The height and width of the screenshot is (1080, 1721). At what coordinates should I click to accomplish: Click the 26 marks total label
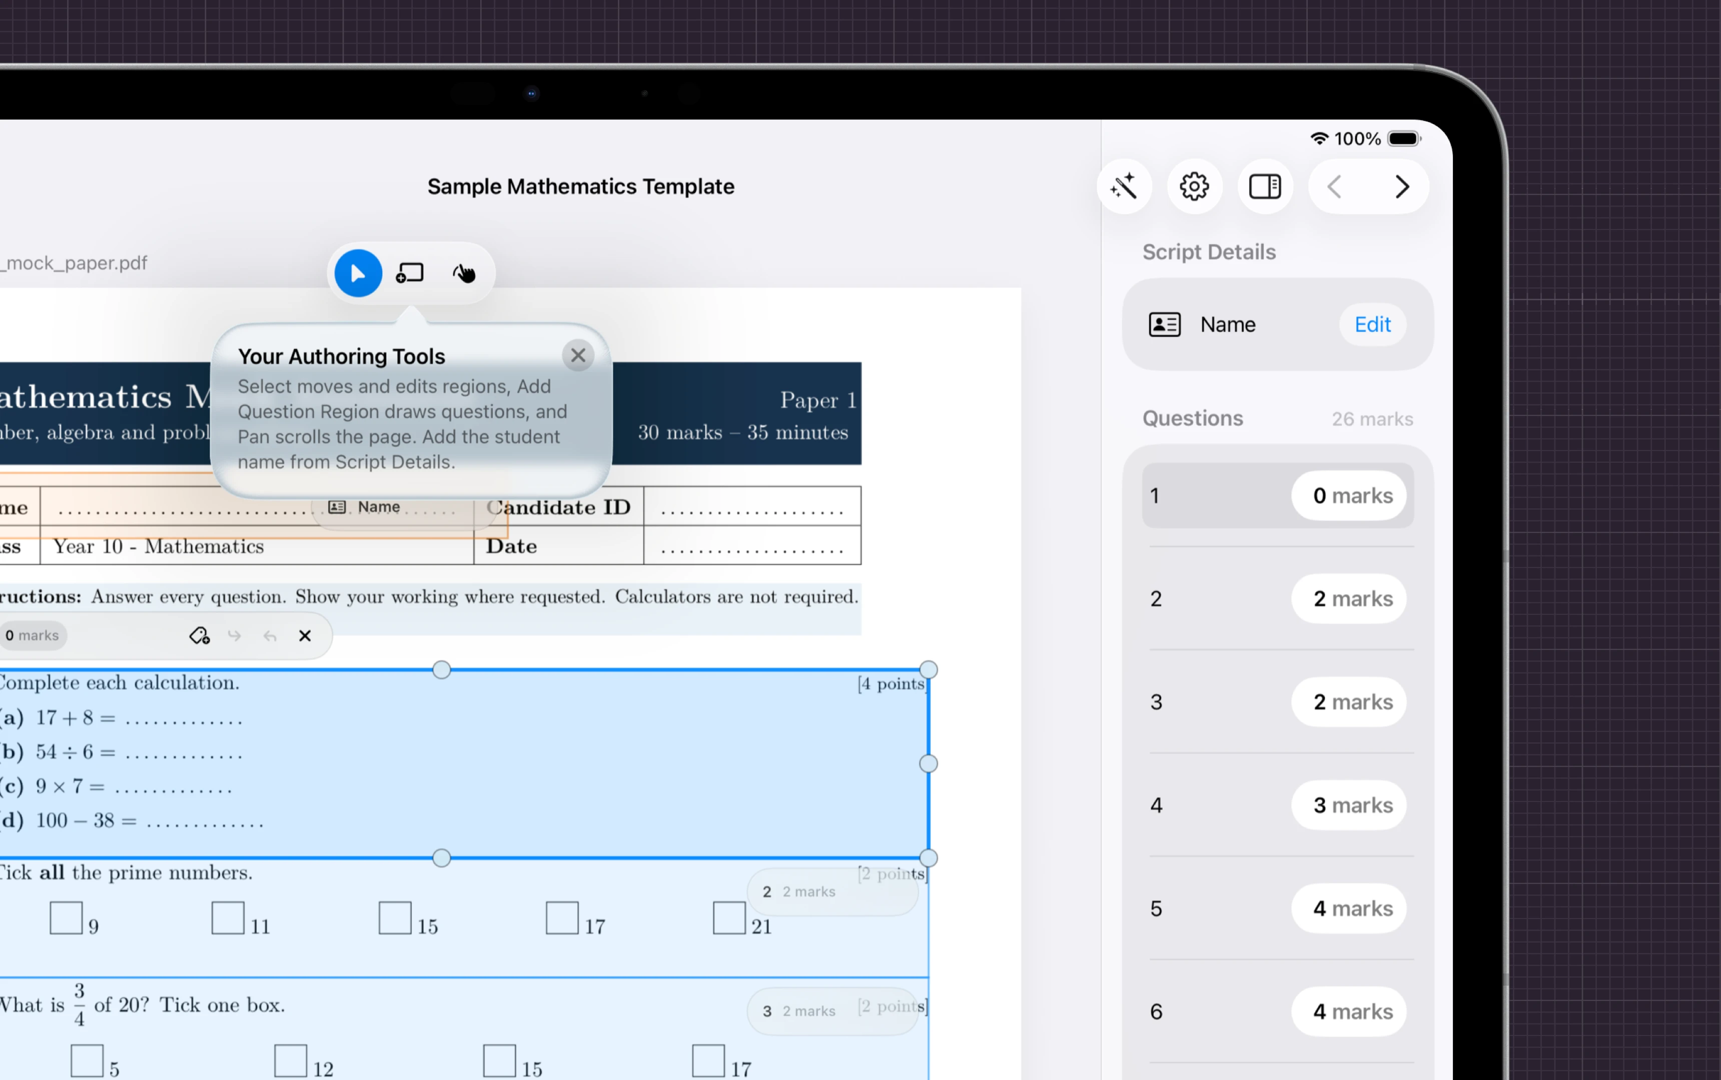(1372, 419)
